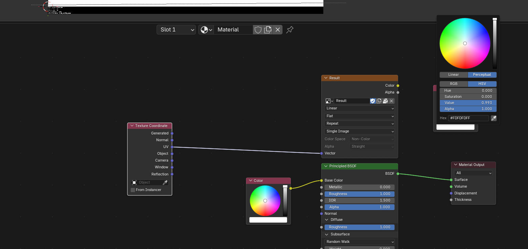Click the color wheel in the popup color picker
This screenshot has width=528, height=249.
coord(465,43)
